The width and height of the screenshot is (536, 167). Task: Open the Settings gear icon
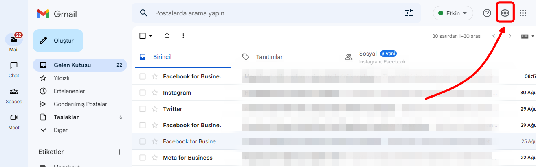click(505, 13)
